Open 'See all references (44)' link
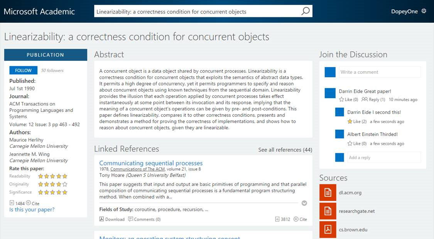The height and width of the screenshot is (239, 434). pyautogui.click(x=285, y=150)
